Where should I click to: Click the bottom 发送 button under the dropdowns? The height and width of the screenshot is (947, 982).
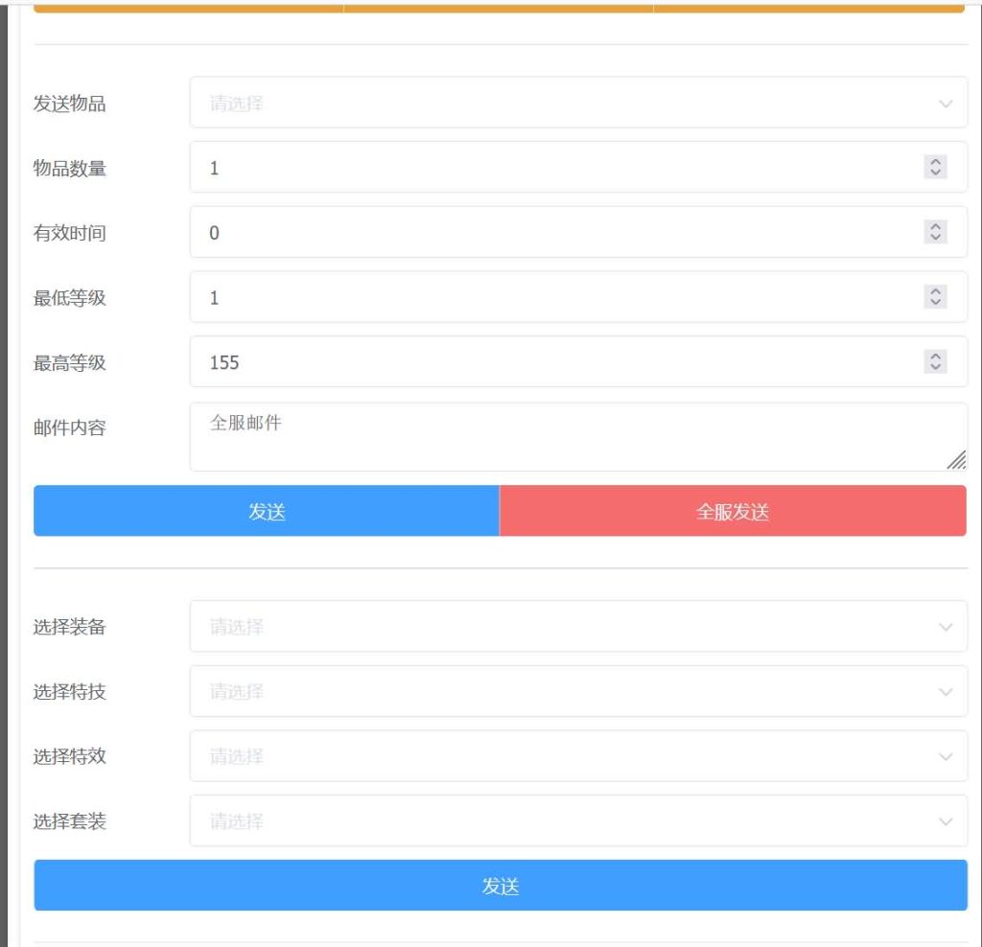coord(501,886)
